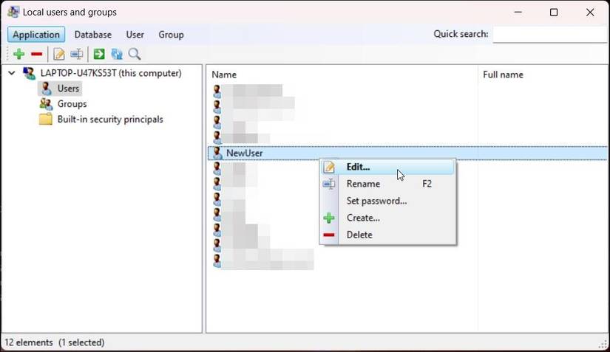This screenshot has width=610, height=352.
Task: Open the Group menu
Action: (x=171, y=35)
